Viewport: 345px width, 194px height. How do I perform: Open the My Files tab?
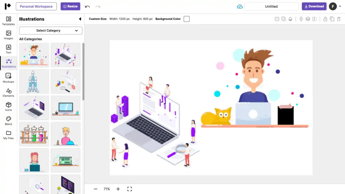point(8,135)
